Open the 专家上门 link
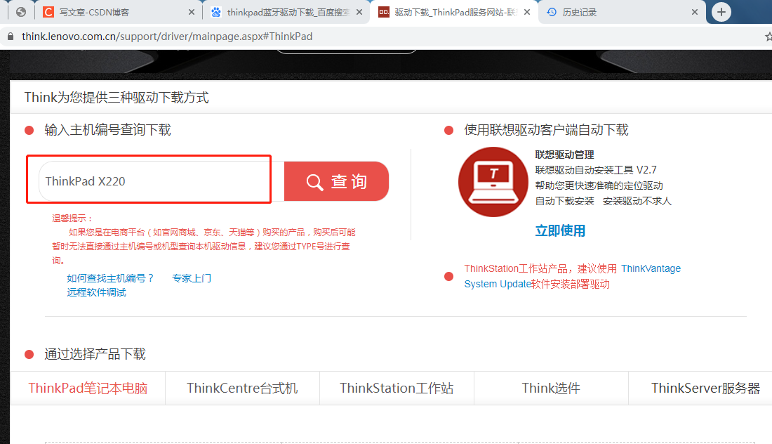Image resolution: width=772 pixels, height=444 pixels. coord(192,278)
